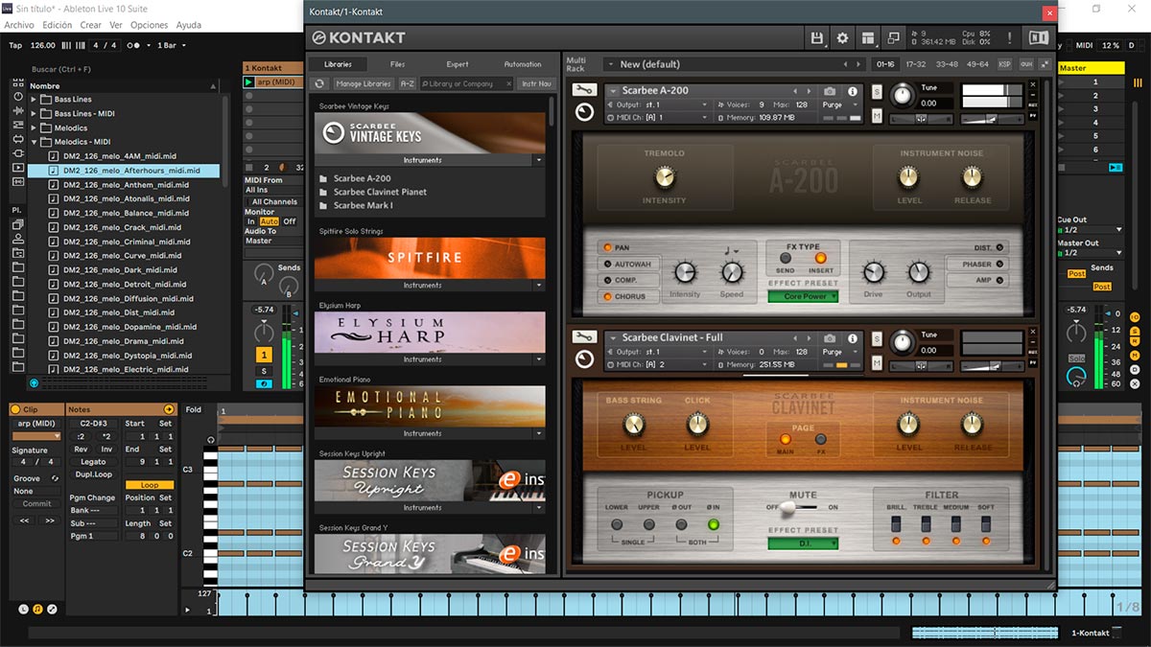Open Ableton browser Plug-ins category icon
The width and height of the screenshot is (1151, 647).
(x=17, y=152)
